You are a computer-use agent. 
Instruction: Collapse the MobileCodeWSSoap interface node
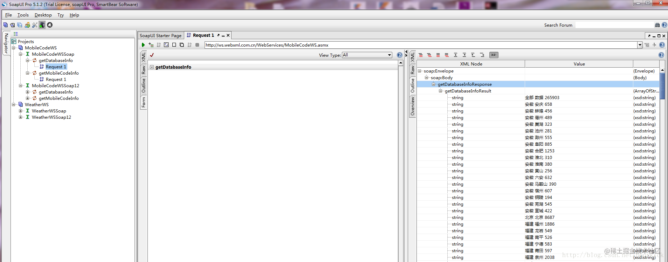(x=21, y=54)
